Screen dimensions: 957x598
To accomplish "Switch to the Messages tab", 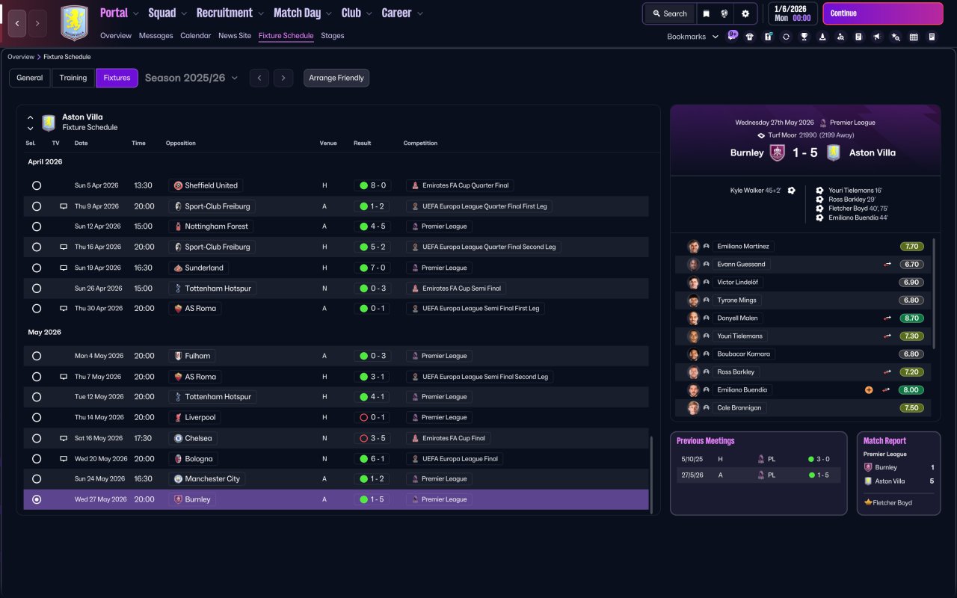I will (156, 36).
